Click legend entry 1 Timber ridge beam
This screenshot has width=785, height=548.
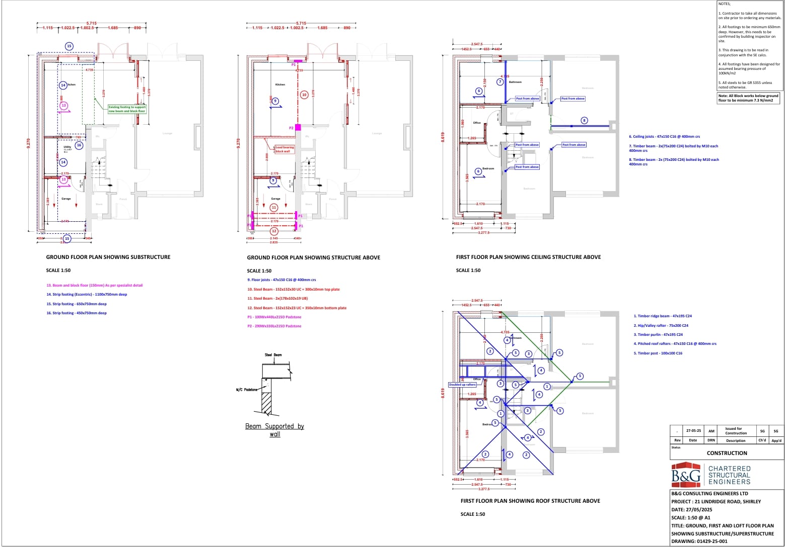[663, 316]
